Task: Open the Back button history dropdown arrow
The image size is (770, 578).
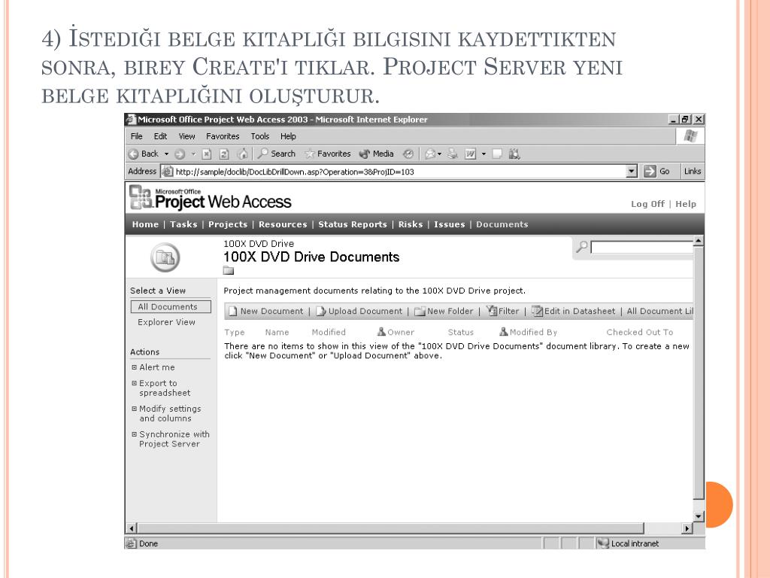Action: click(x=166, y=154)
